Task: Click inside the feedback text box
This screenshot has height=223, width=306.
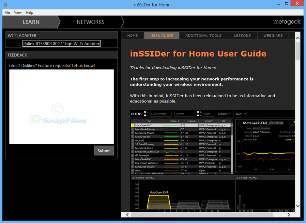Action: pyautogui.click(x=61, y=107)
